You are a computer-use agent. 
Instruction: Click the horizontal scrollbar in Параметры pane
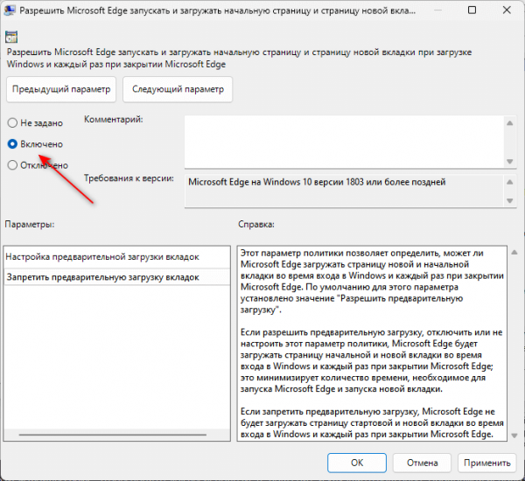coord(113,435)
